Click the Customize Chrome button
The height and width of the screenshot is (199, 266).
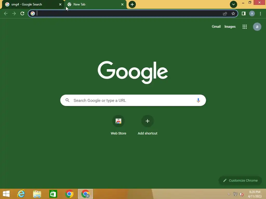tap(240, 180)
